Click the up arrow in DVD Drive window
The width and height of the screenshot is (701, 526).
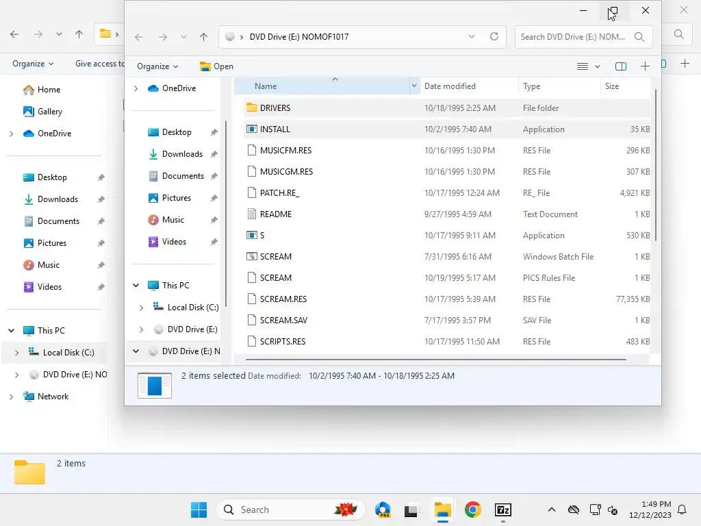[203, 37]
